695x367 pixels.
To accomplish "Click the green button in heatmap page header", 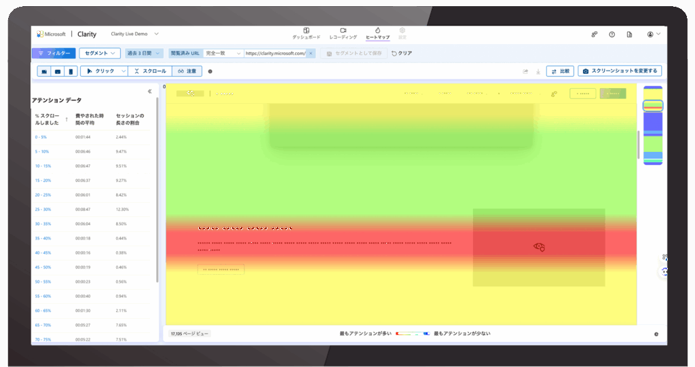I will coord(613,94).
